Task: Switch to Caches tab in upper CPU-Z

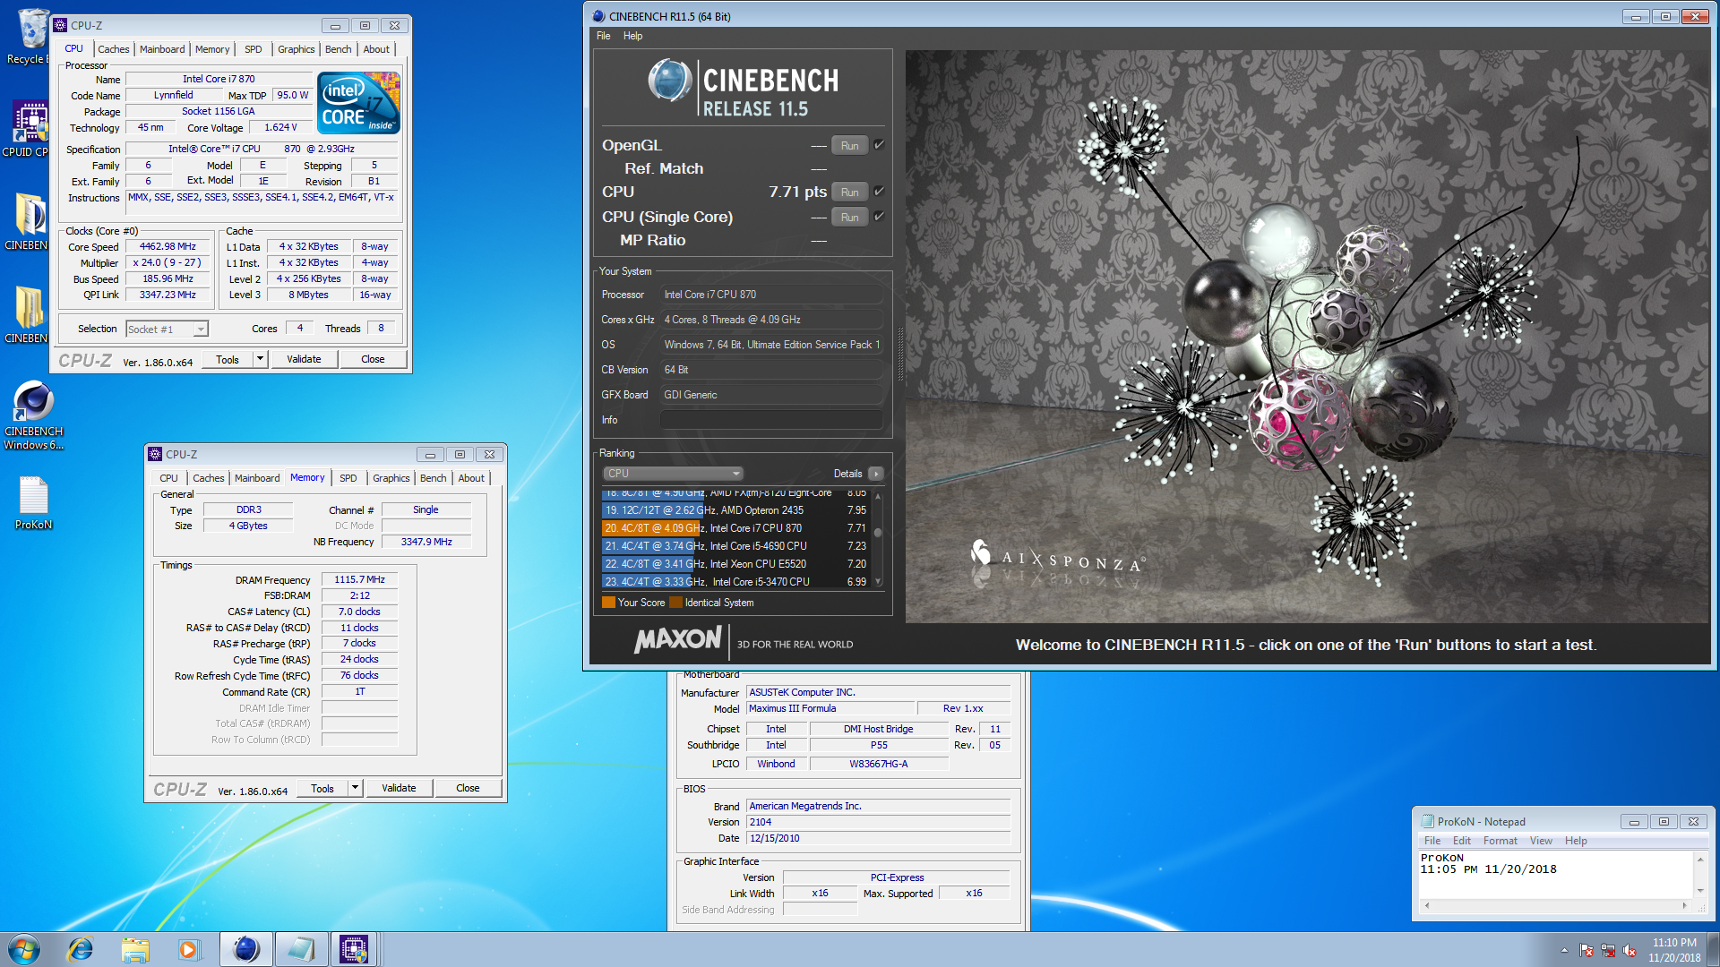Action: (x=113, y=49)
